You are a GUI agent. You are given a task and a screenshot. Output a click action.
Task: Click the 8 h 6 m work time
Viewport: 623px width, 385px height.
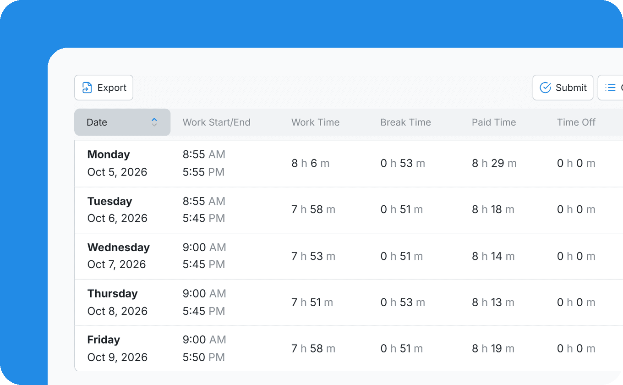point(311,163)
